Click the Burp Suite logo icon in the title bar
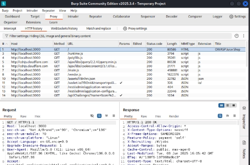 coord(4,4)
